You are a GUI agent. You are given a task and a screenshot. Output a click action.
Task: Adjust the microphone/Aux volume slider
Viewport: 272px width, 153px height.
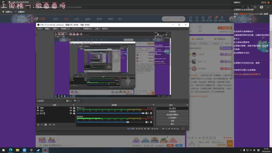[x=111, y=113]
